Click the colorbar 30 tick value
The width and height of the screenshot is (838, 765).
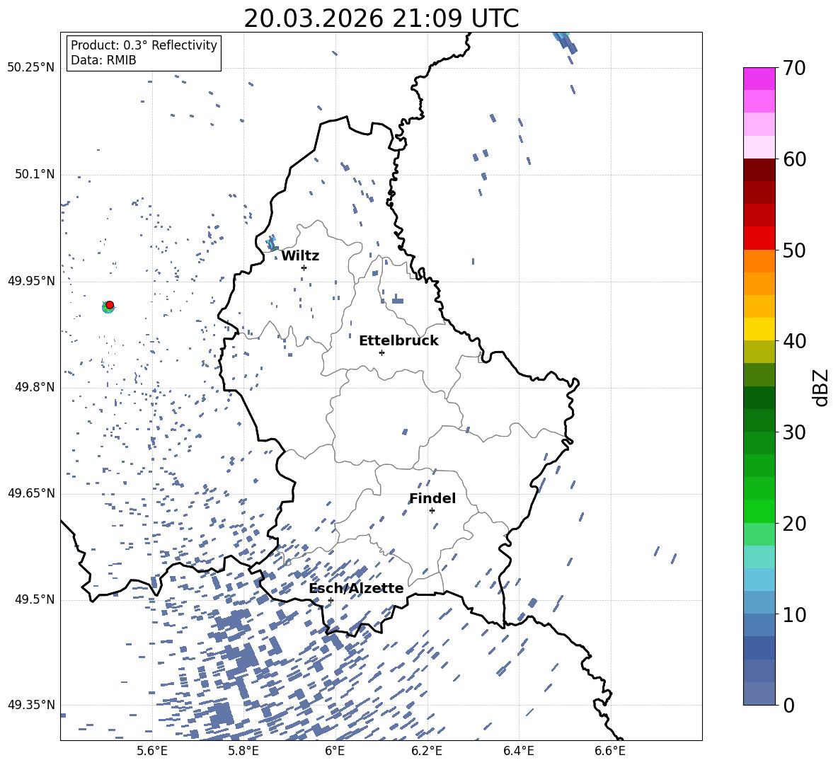click(794, 432)
